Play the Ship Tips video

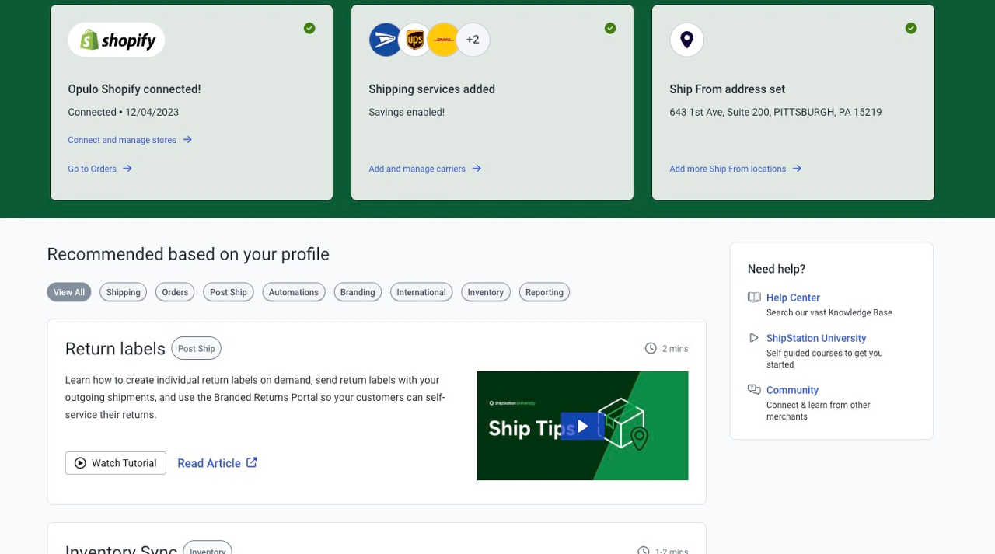pos(582,426)
